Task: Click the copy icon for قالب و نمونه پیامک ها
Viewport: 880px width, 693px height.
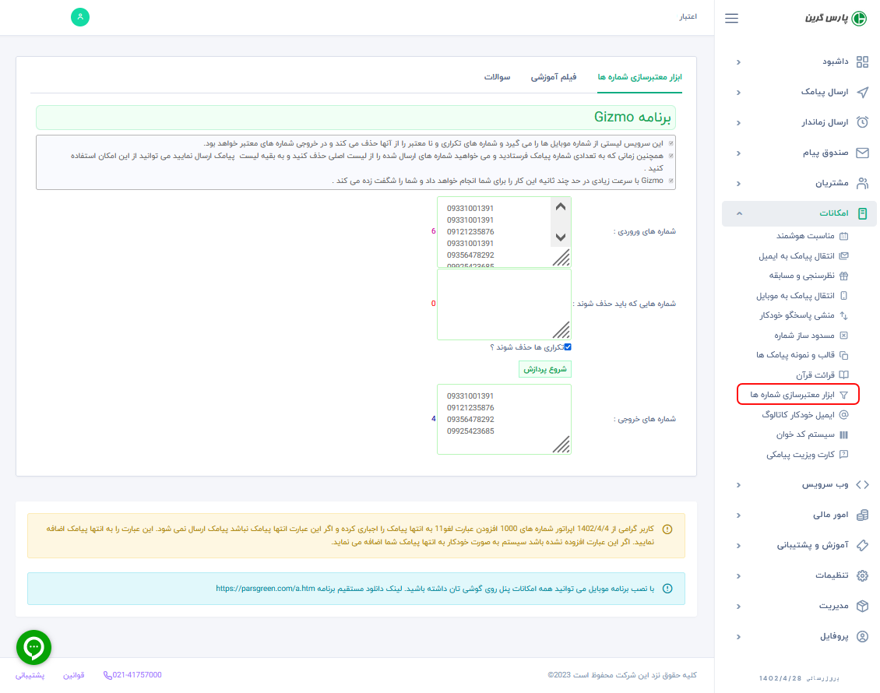Action: 843,355
